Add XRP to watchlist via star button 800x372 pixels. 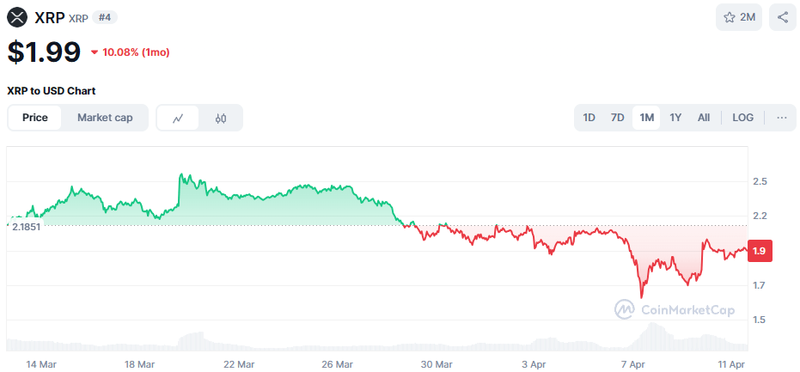(739, 17)
